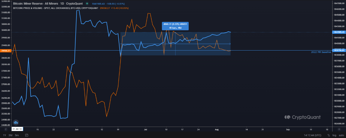
Task: Click the Sep label on time axis
Action: pos(288,129)
